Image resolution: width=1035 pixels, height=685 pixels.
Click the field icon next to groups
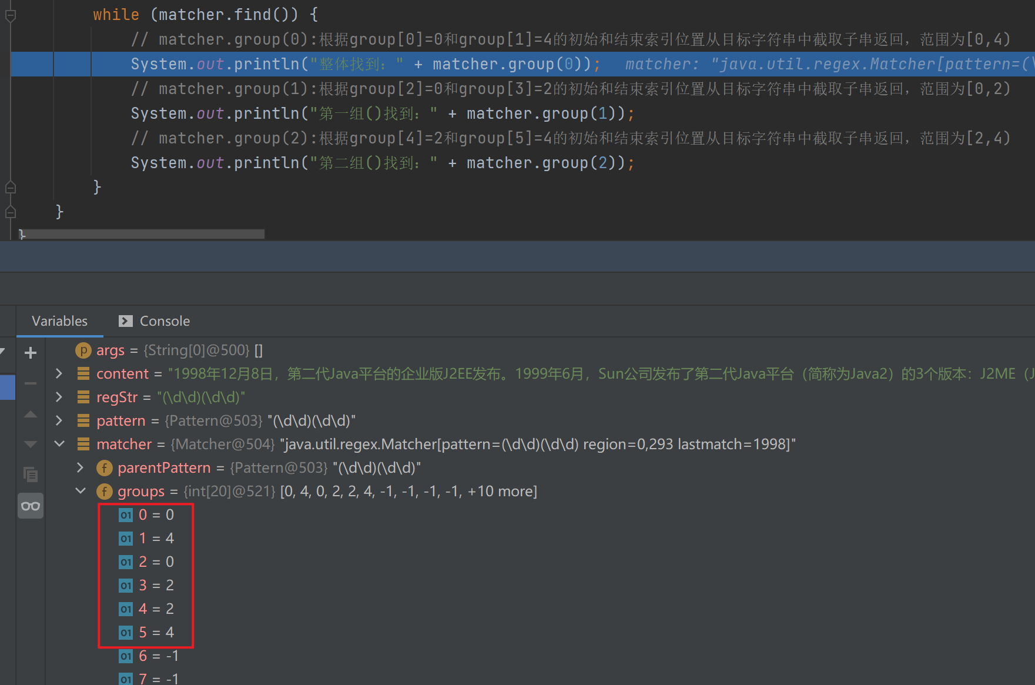(104, 492)
